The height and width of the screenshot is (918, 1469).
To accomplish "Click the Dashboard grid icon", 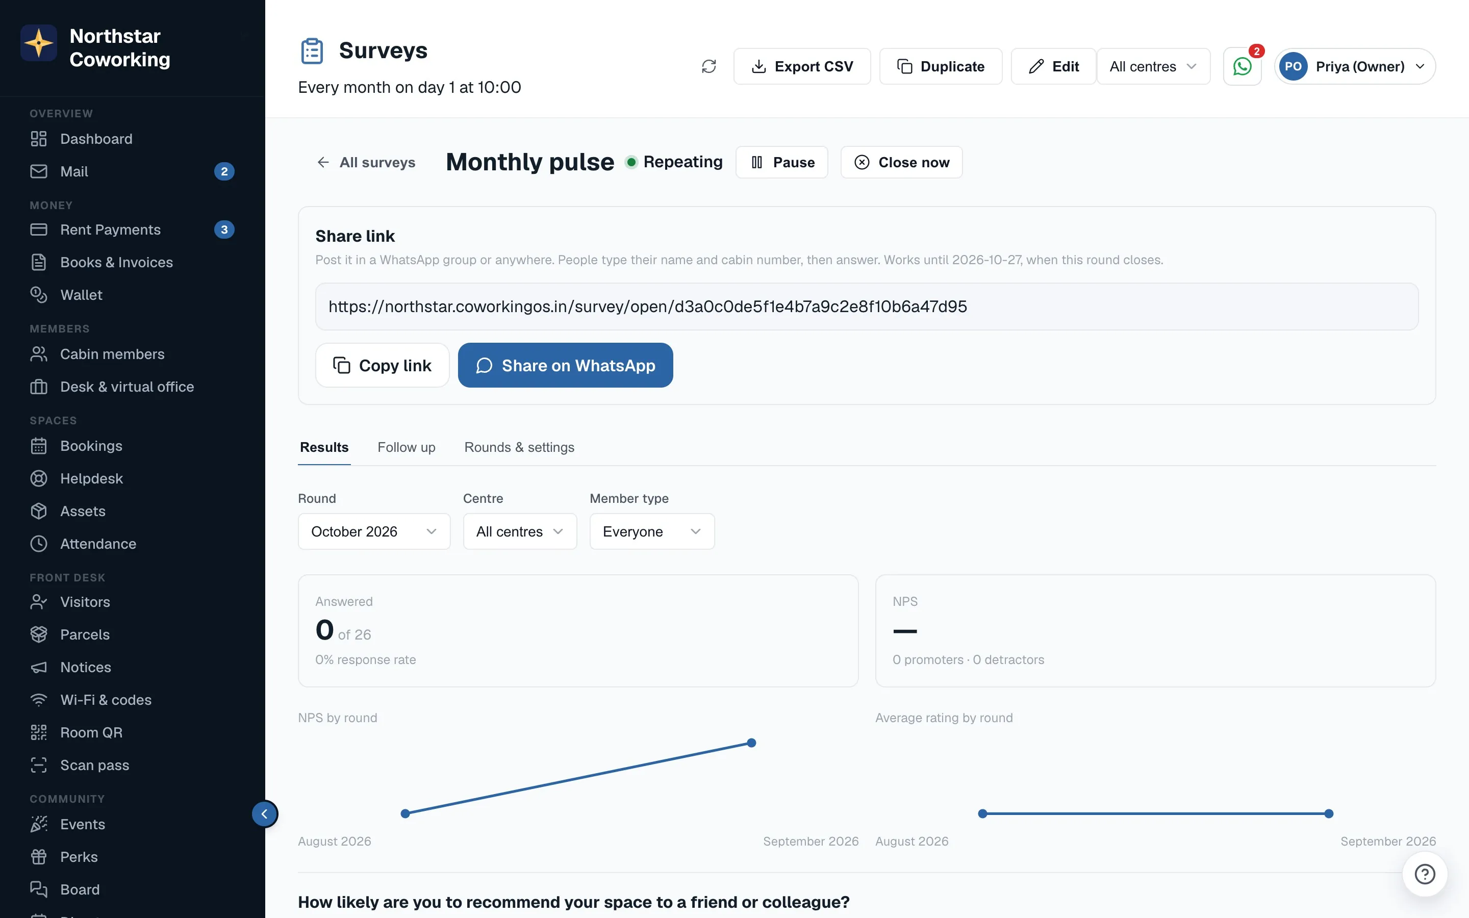I will point(39,139).
